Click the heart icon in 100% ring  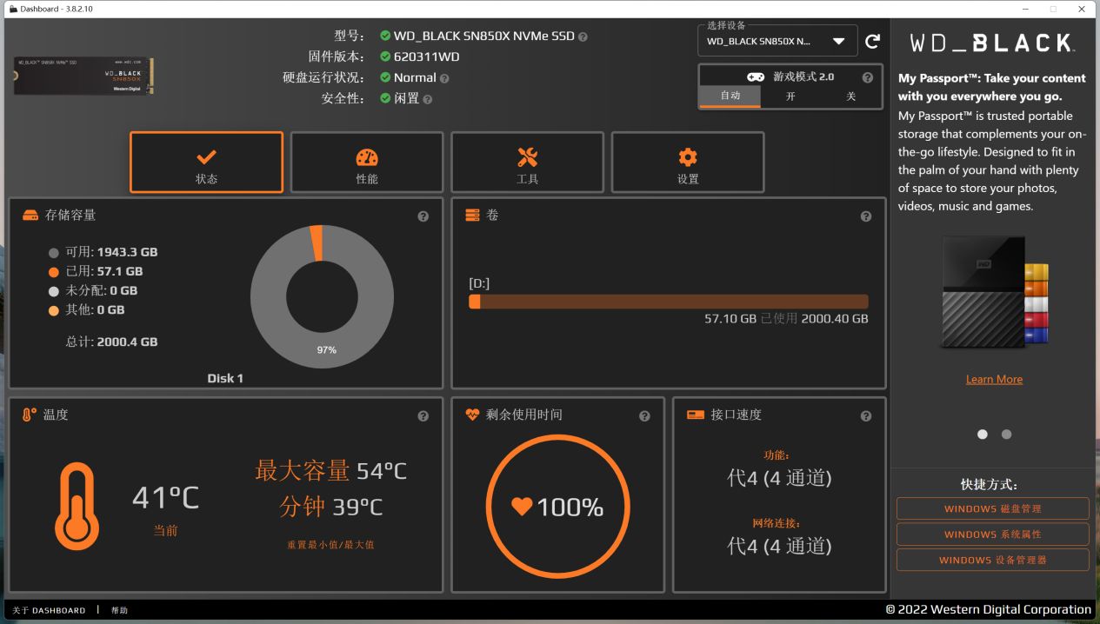(522, 507)
